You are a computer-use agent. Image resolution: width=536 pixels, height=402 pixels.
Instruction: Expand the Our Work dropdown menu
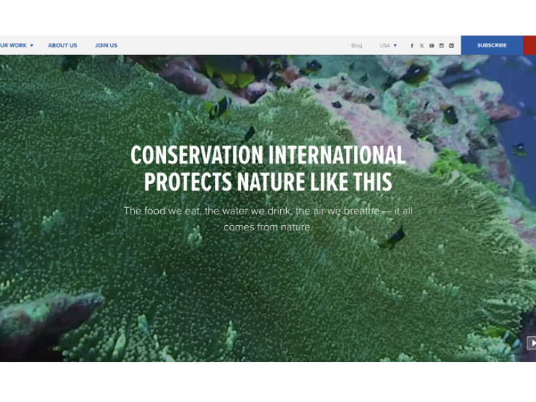click(x=16, y=45)
